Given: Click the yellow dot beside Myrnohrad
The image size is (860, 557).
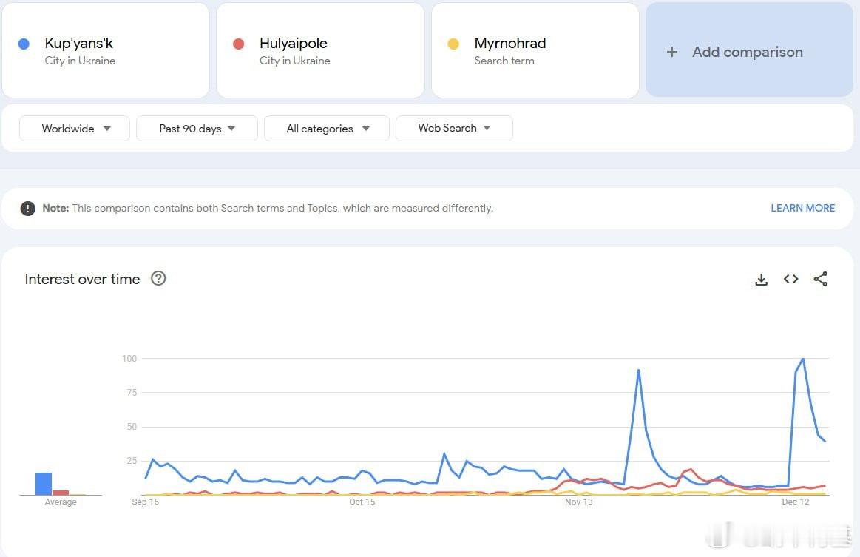Looking at the screenshot, I should (x=453, y=44).
